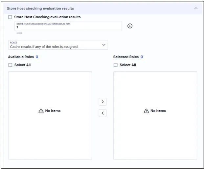Collapse the Store host checking evaluation results section
The image size is (204, 169).
[196, 8]
